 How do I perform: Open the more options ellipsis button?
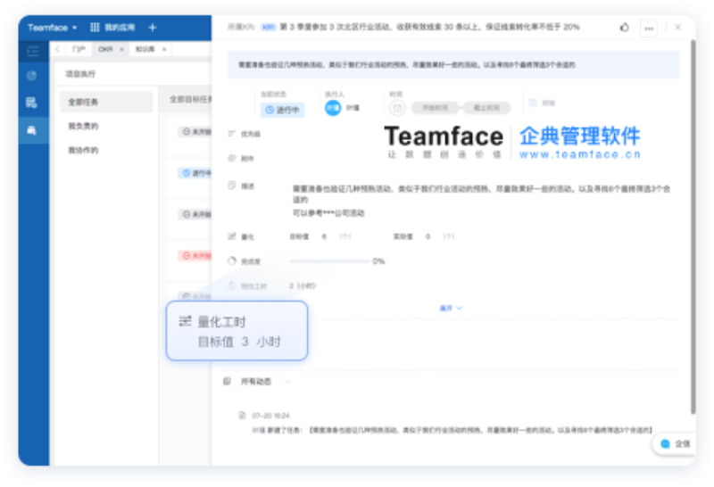(x=649, y=28)
